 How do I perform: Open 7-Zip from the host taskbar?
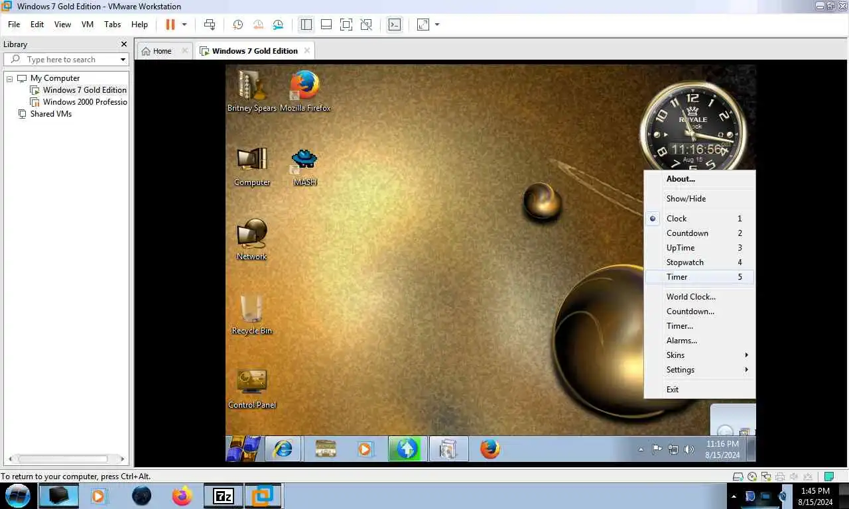(224, 496)
